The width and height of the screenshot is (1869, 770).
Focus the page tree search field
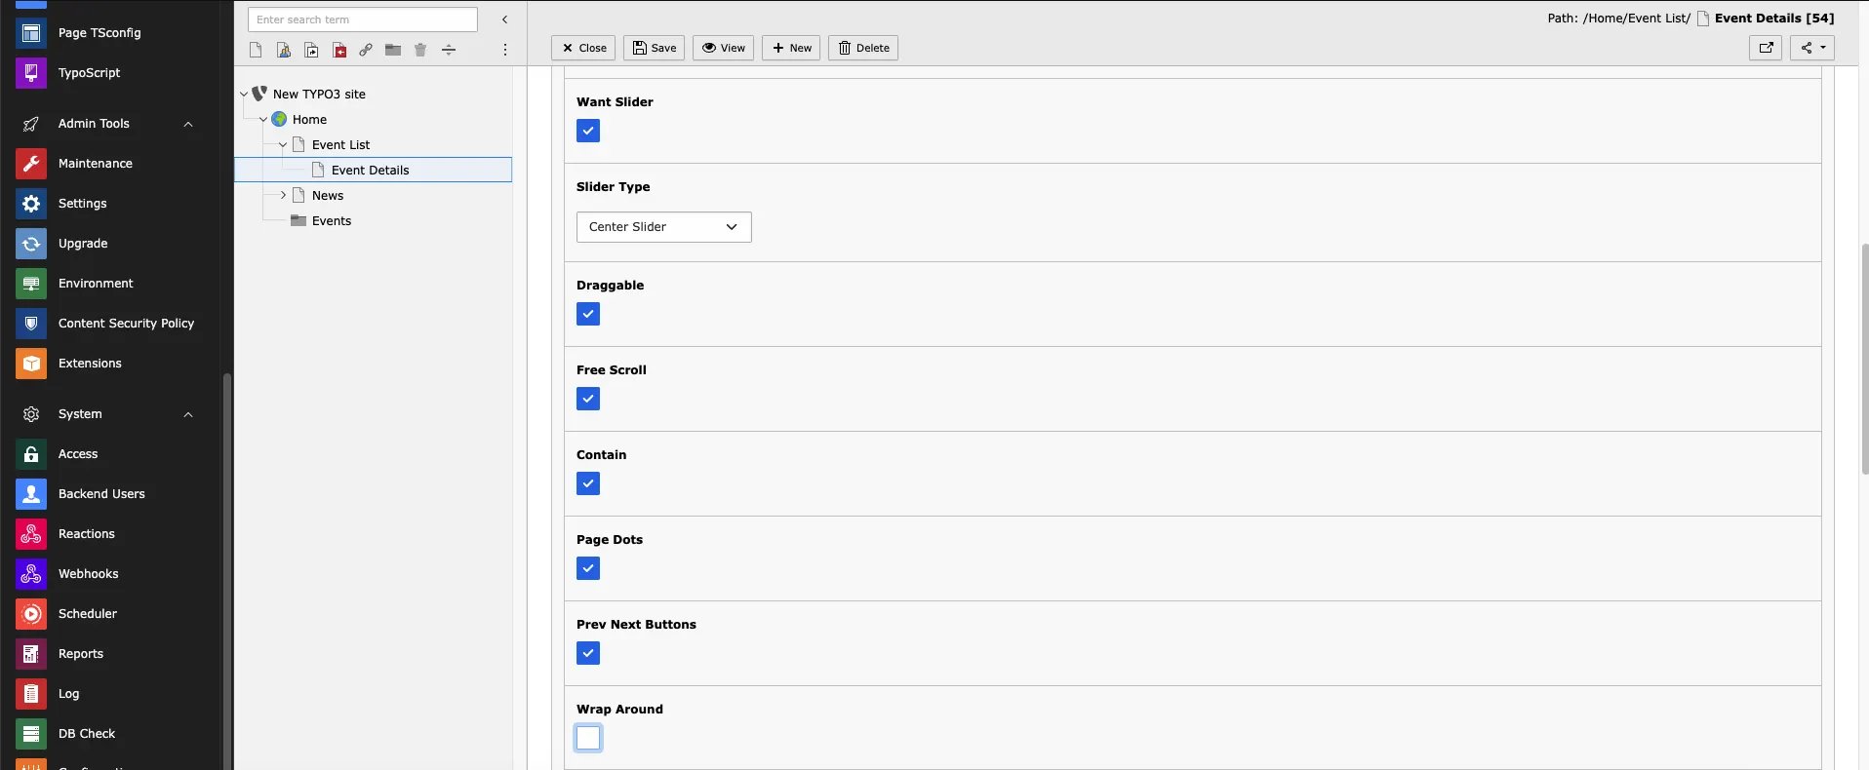click(363, 19)
